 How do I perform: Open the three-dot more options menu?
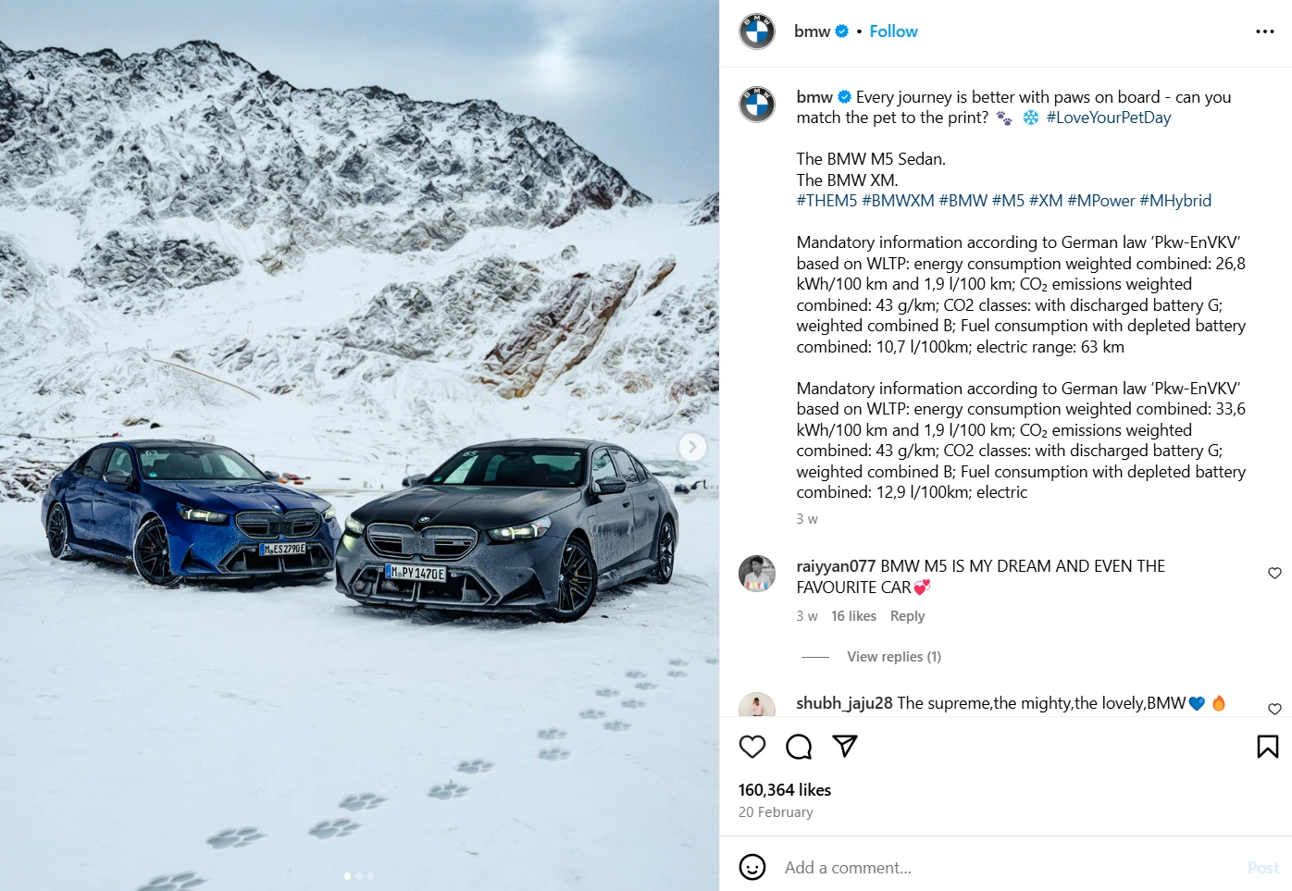1265,31
